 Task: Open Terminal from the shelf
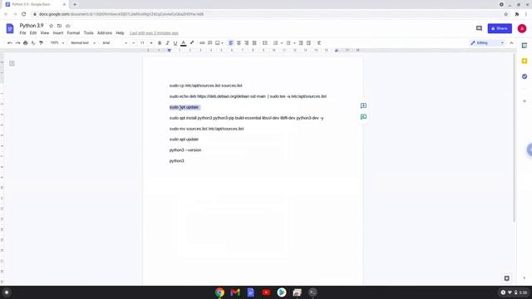(x=313, y=292)
